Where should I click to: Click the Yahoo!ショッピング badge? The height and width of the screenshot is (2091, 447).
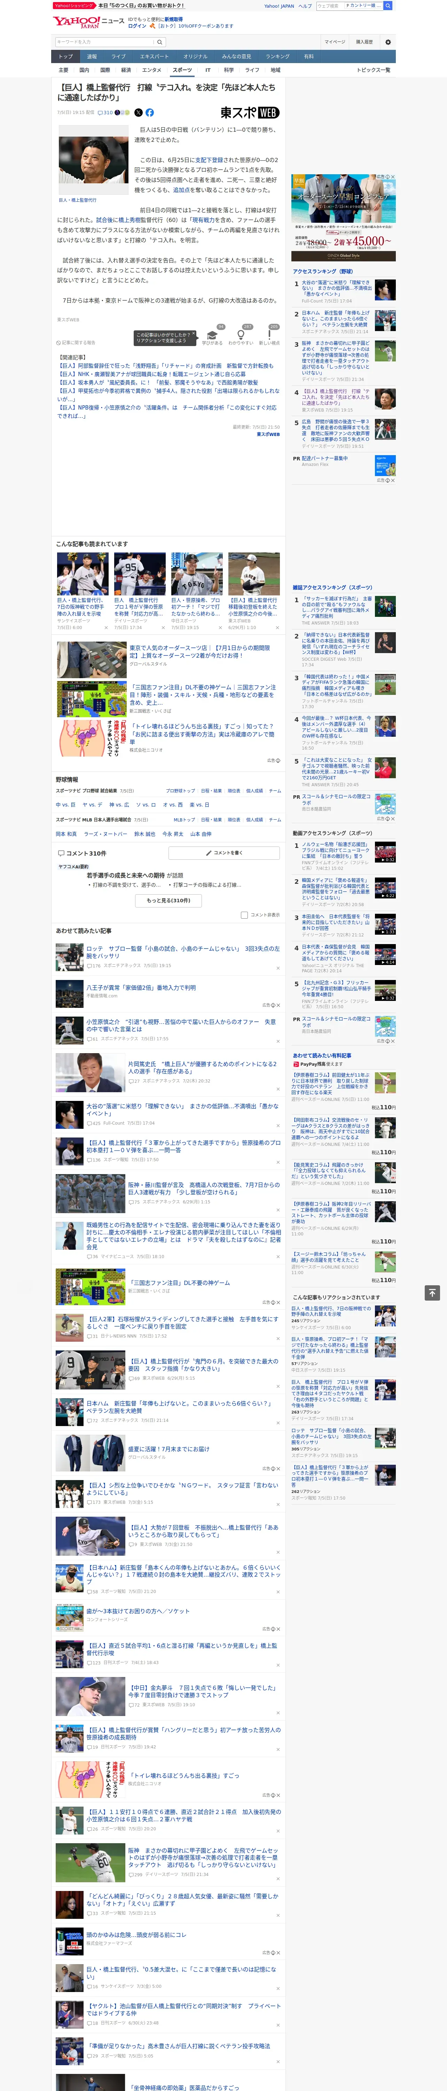coord(74,6)
